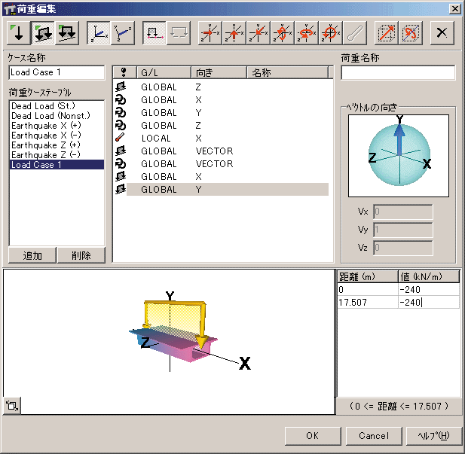Image resolution: width=465 pixels, height=454 pixels.
Task: Select Load Case 1 in case table
Action: pos(57,164)
